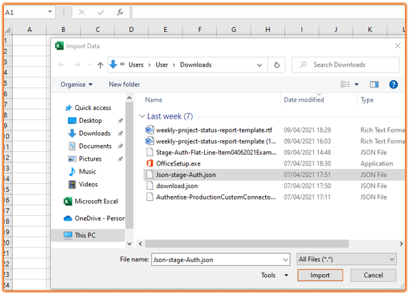Open the Help question mark icon
This screenshot has width=409, height=293.
[x=393, y=85]
